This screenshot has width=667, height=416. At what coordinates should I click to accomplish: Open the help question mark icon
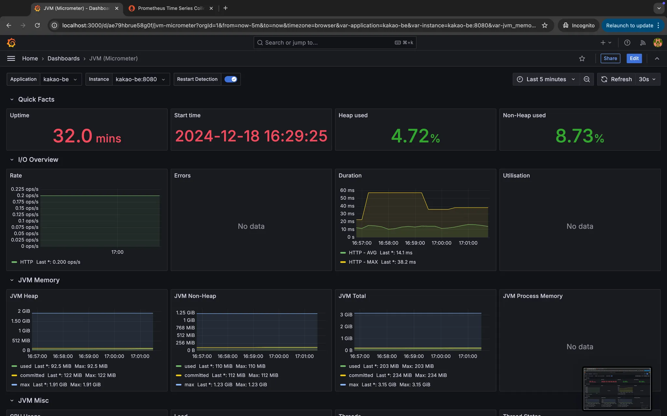[x=627, y=43]
